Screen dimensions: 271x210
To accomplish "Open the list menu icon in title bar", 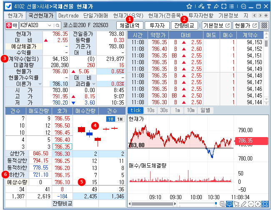I will coord(231,6).
